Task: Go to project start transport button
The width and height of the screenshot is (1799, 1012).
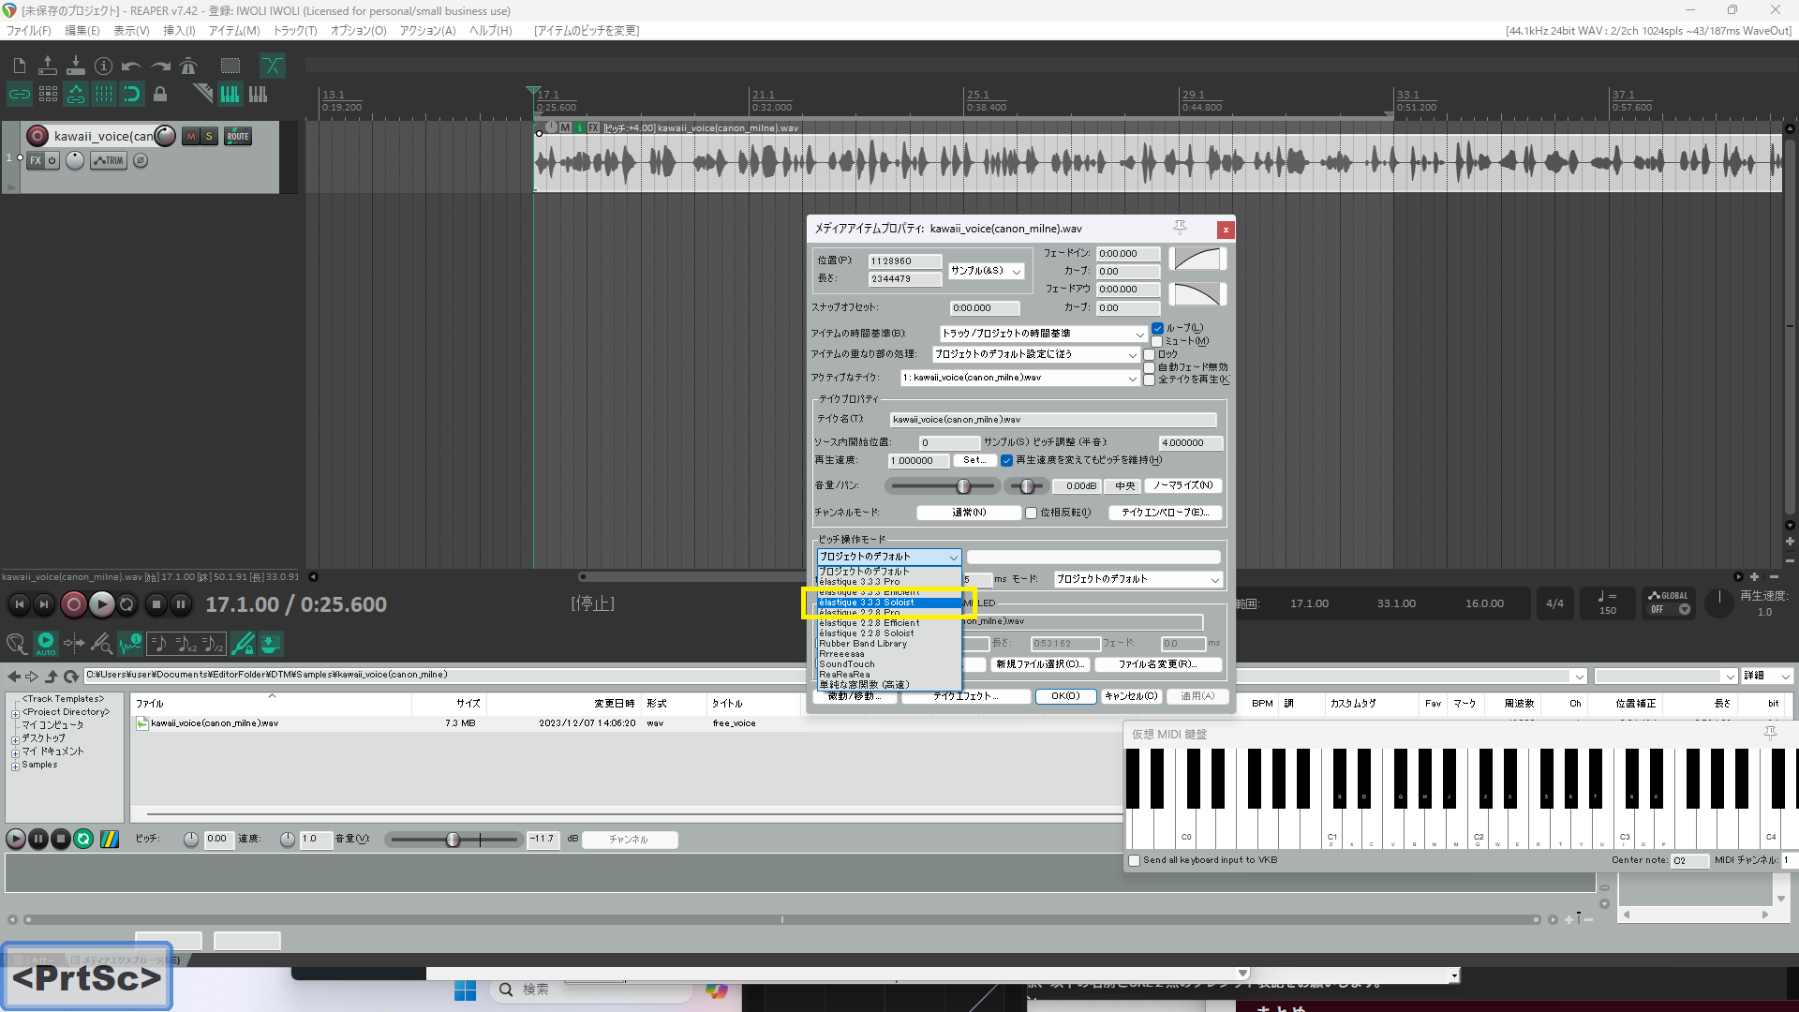Action: [x=20, y=604]
